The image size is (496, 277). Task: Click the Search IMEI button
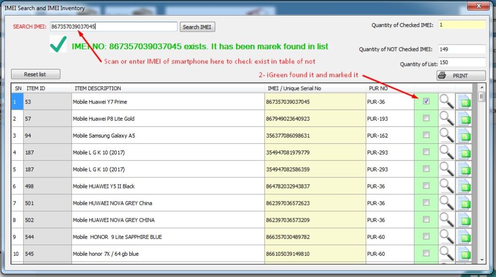pos(198,27)
